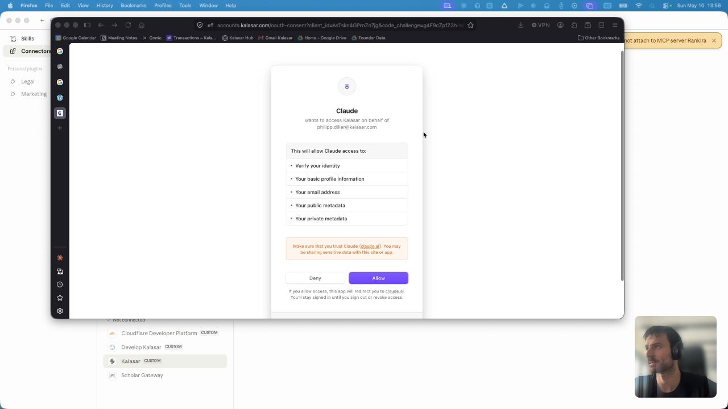Image resolution: width=728 pixels, height=409 pixels.
Task: Click the VPN toolbar button
Action: click(x=541, y=25)
